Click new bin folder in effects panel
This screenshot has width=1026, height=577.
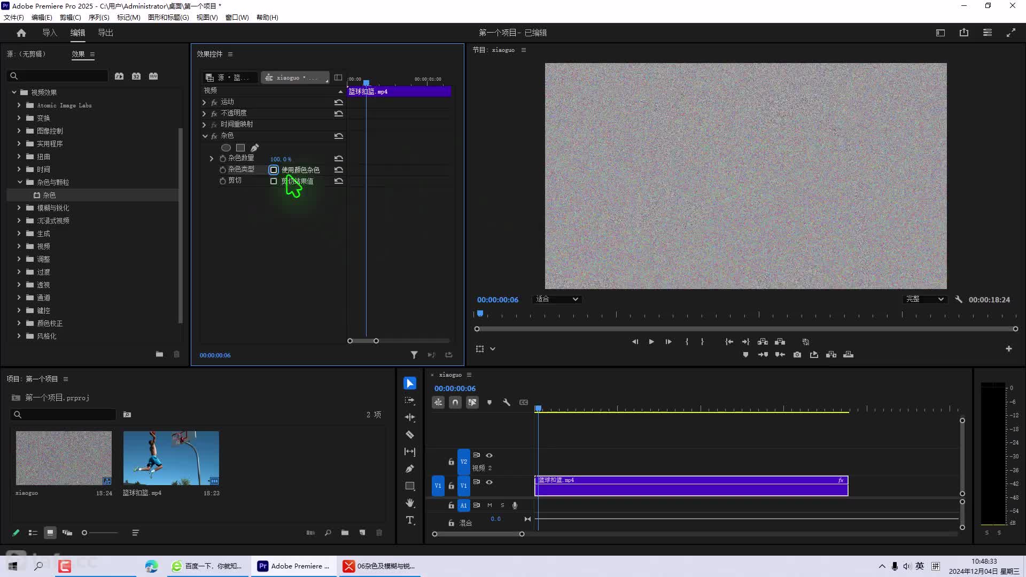(x=159, y=354)
